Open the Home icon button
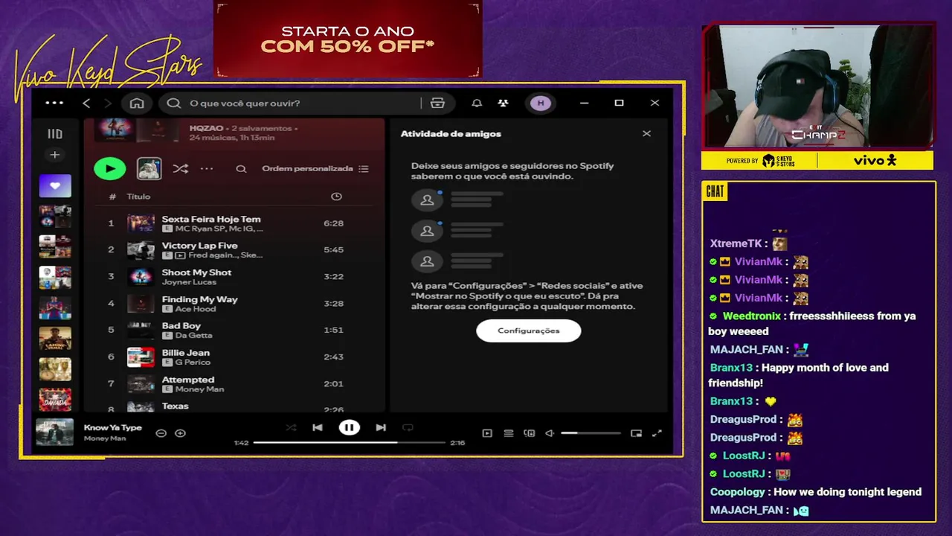952x536 pixels. coord(137,103)
